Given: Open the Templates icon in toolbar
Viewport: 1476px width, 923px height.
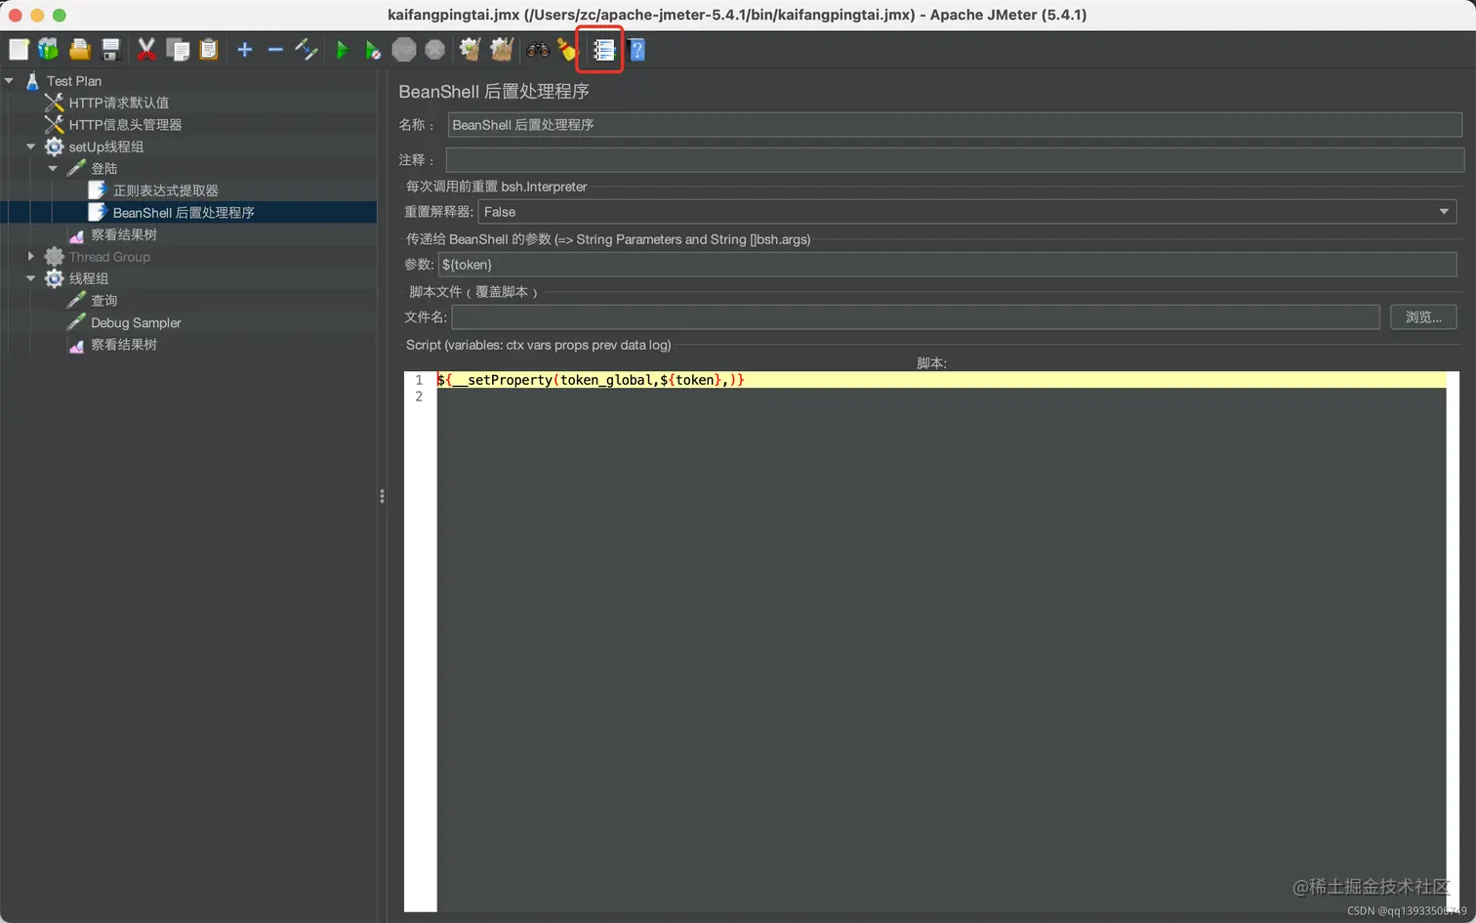Looking at the screenshot, I should click(49, 49).
